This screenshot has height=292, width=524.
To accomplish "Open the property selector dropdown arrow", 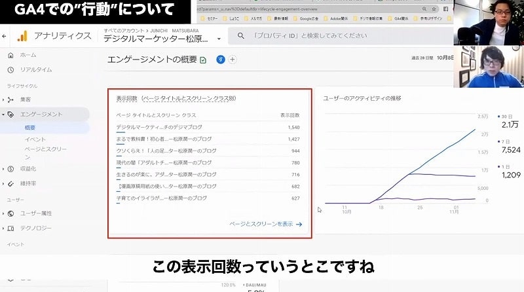I will 219,39.
